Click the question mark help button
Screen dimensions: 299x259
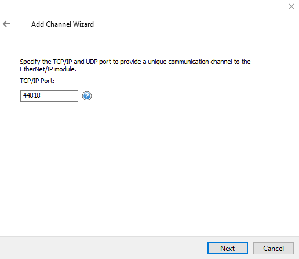pos(87,96)
